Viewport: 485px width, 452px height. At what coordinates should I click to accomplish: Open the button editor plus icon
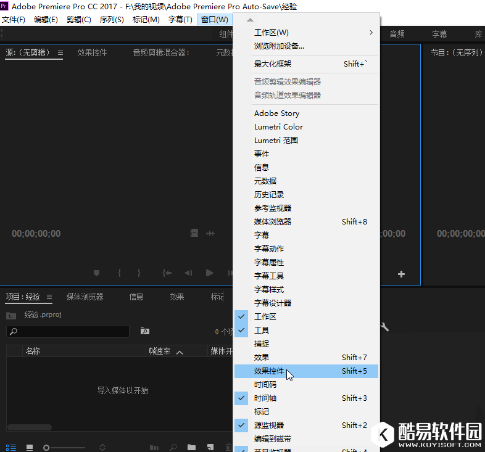click(x=401, y=274)
